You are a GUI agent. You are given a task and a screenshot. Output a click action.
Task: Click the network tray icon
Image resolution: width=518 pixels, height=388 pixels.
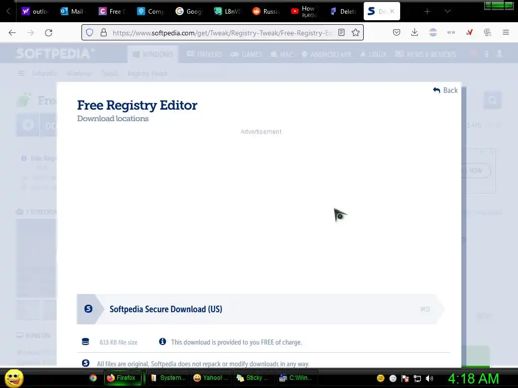[x=417, y=378]
